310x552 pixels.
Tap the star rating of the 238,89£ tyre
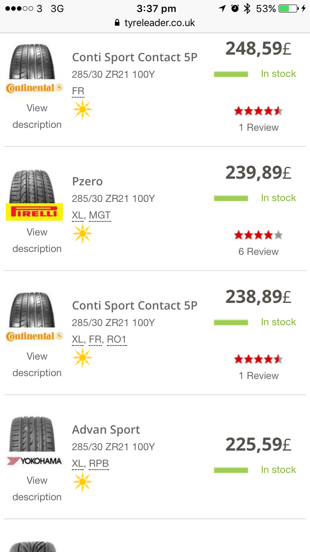point(258,360)
